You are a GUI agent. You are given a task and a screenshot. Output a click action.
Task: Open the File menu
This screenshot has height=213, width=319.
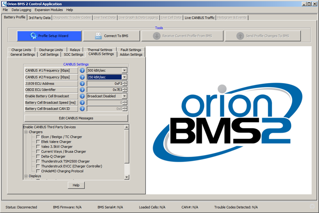pyautogui.click(x=5, y=10)
